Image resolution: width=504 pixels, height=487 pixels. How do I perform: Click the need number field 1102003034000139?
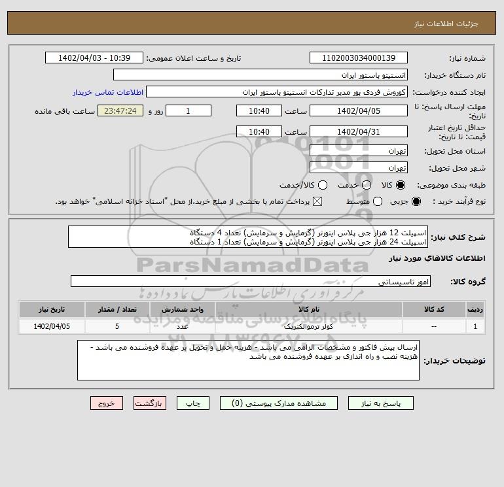pyautogui.click(x=359, y=58)
